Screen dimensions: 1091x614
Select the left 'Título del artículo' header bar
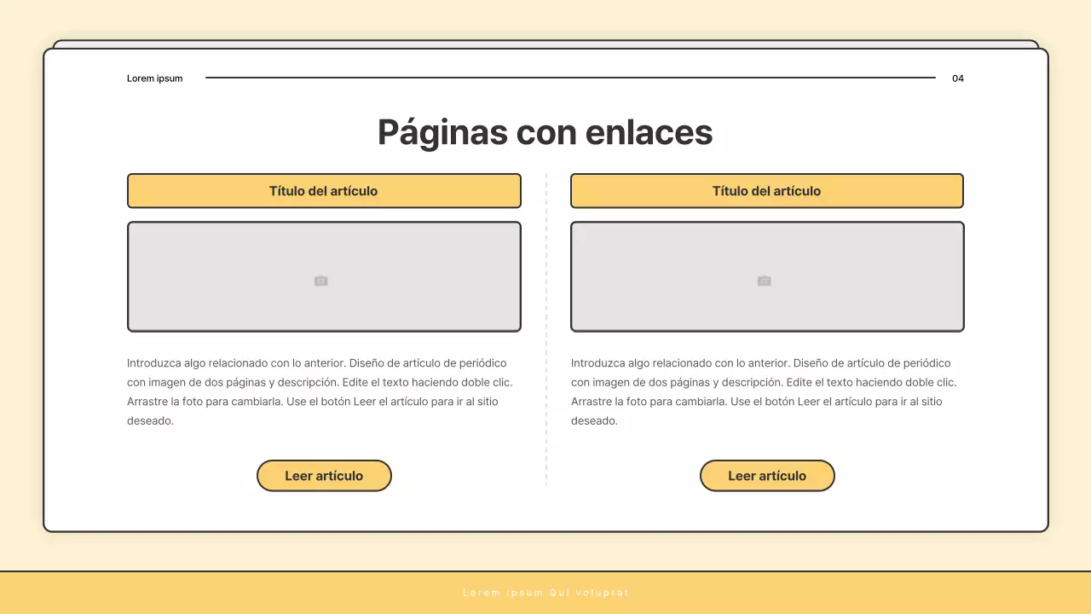[x=324, y=190]
